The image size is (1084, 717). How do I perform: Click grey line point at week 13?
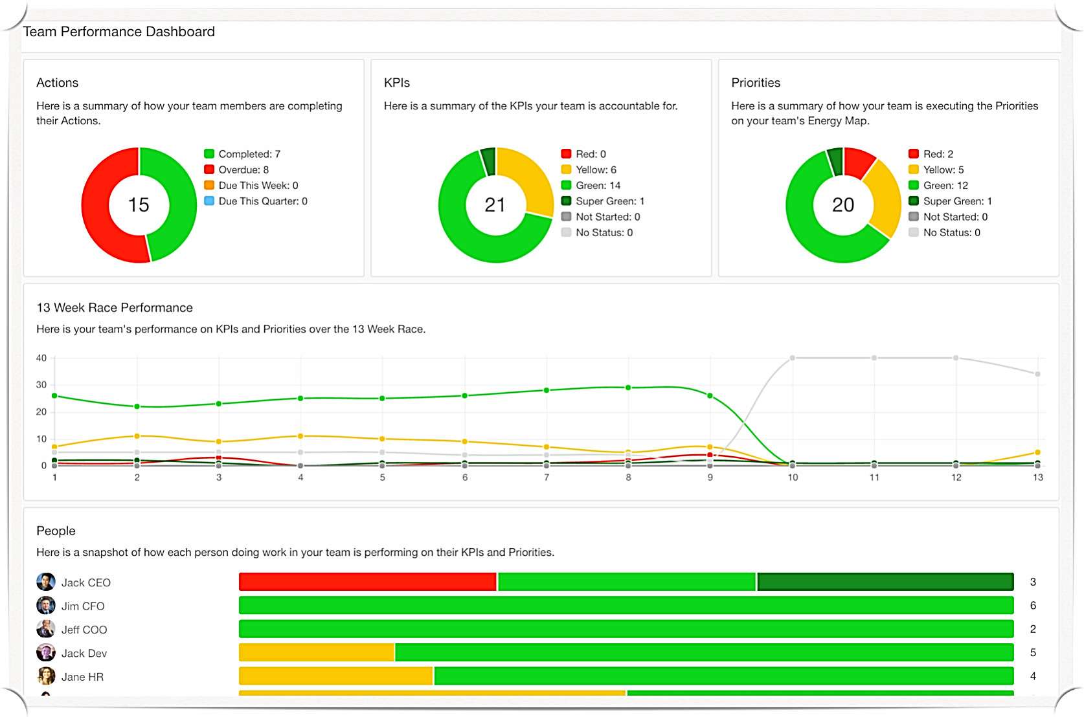[1037, 374]
